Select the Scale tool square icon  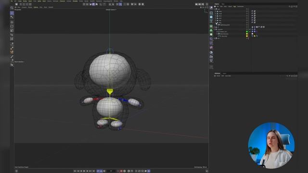tap(12, 30)
